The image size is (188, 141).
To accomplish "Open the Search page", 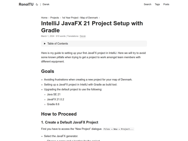I will coord(148,4).
